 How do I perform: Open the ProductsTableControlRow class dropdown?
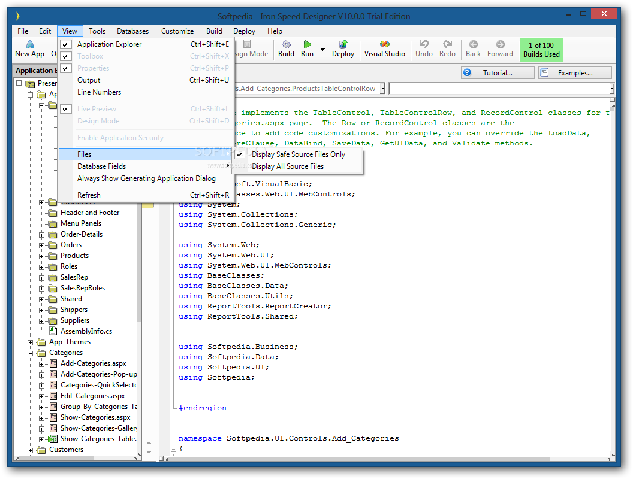pos(382,88)
